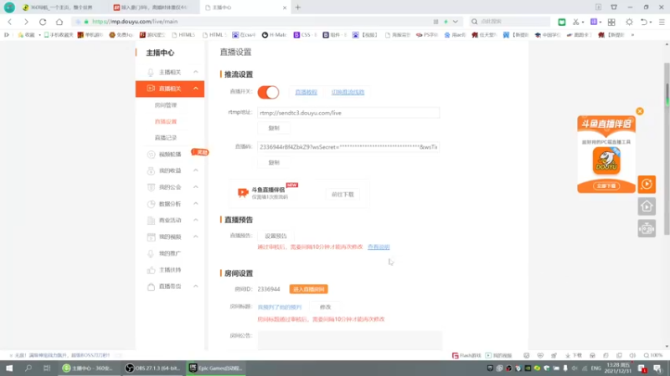
Task: Open the 主播扶持 sidebar item
Action: [170, 270]
